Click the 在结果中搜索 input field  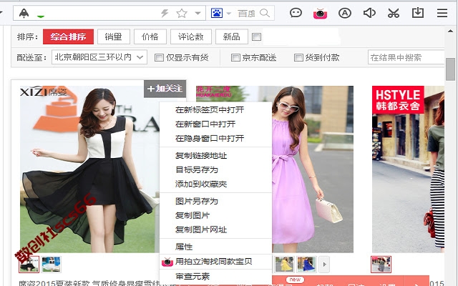pyautogui.click(x=406, y=57)
